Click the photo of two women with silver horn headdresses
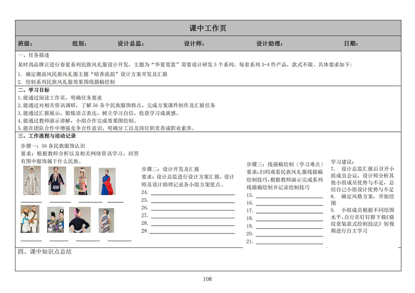 (56, 220)
